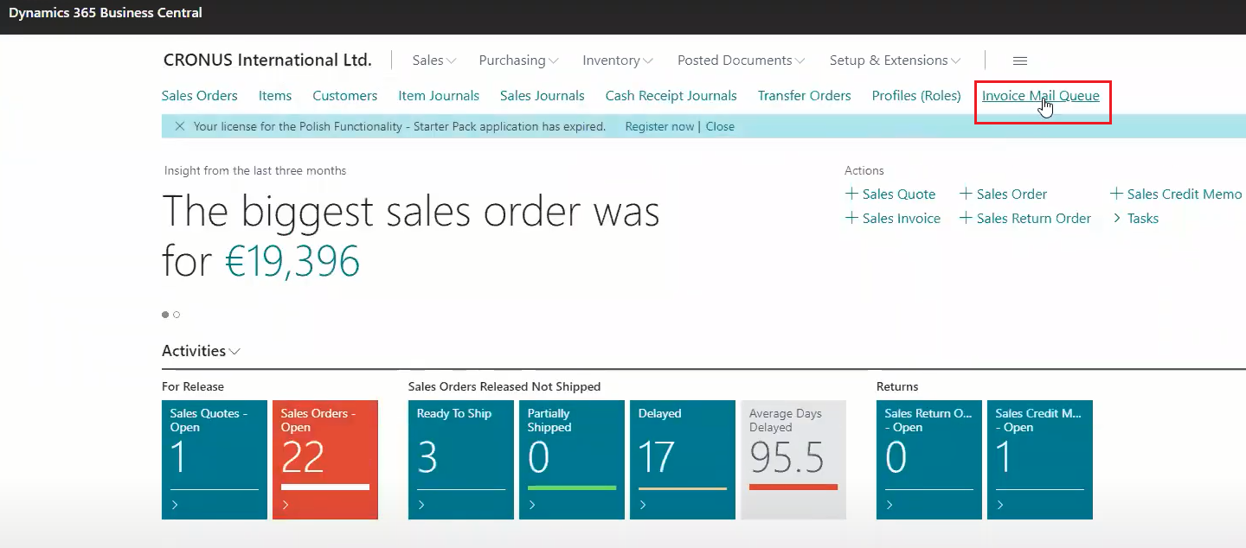This screenshot has width=1246, height=548.
Task: Open Customers list
Action: [x=345, y=96]
